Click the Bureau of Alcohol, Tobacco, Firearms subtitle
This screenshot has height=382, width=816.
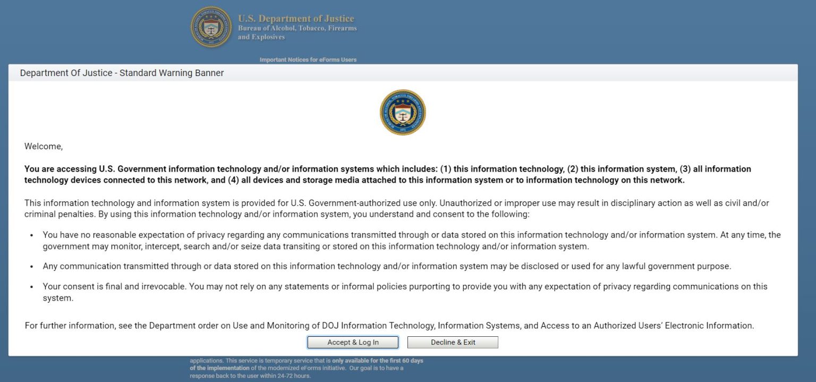297,28
